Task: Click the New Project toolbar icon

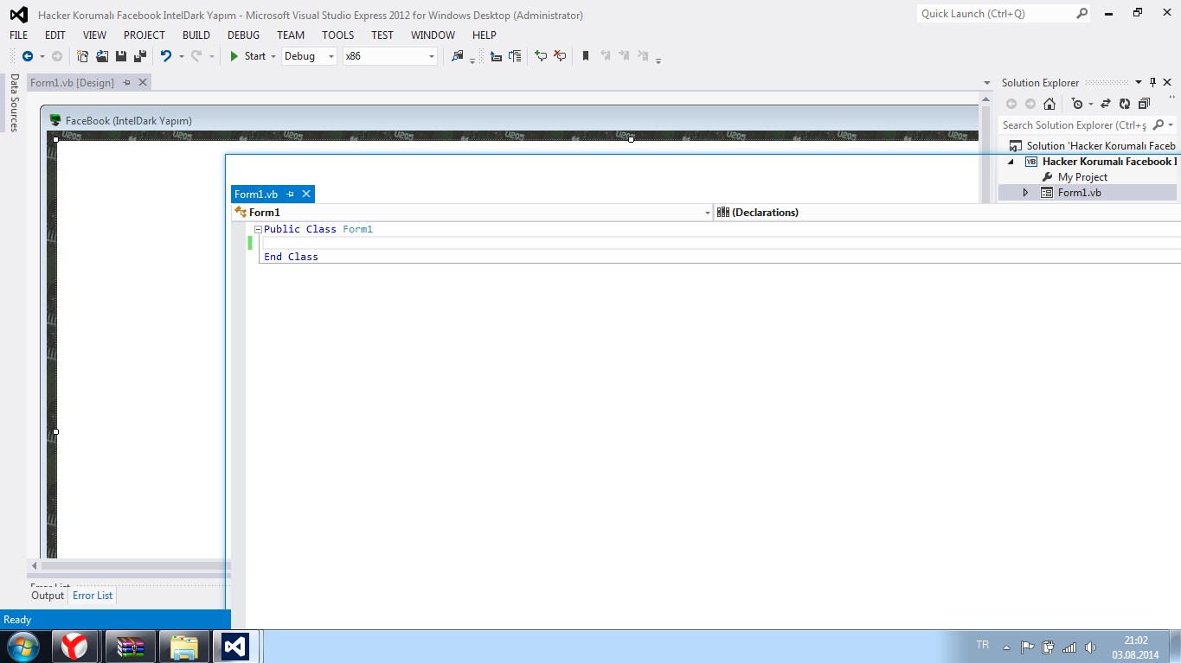Action: pos(82,56)
